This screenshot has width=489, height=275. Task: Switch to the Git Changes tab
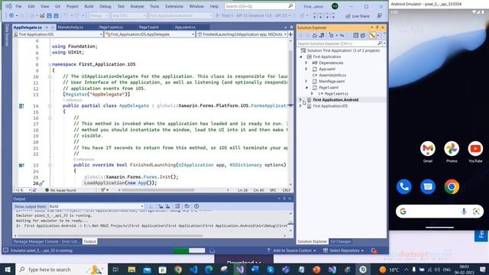341,241
